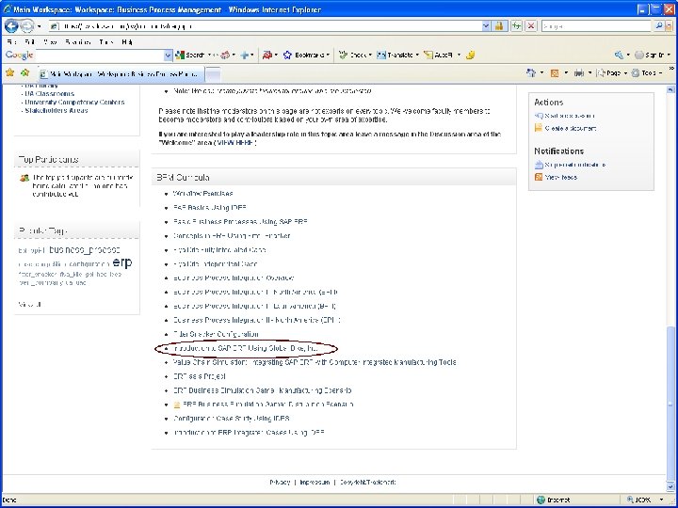678x508 pixels.
Task: Expand the Google toolbar search field dropdown
Action: [169, 56]
